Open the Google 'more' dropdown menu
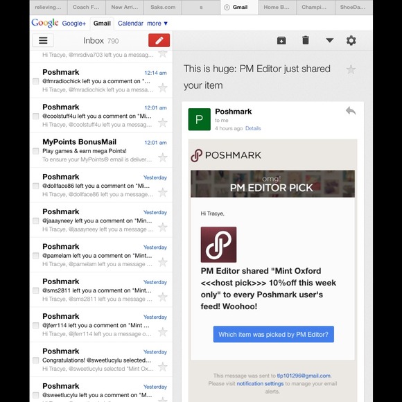Viewport: 402px width, 402px height. click(157, 24)
